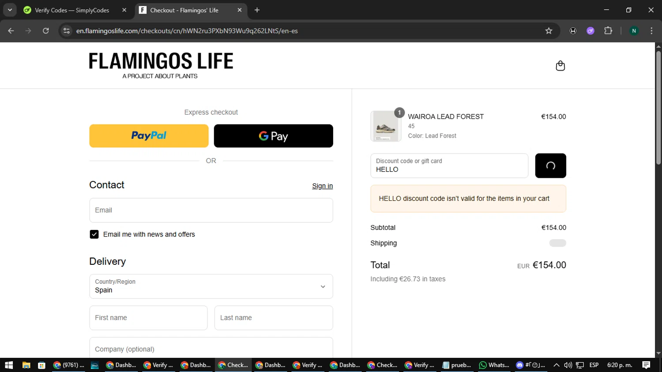Click the Sign in link
The image size is (662, 372).
click(x=322, y=186)
